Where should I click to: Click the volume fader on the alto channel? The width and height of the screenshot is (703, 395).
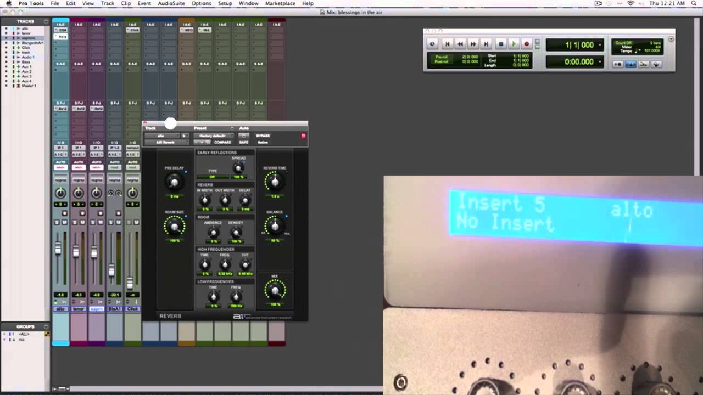[x=58, y=249]
